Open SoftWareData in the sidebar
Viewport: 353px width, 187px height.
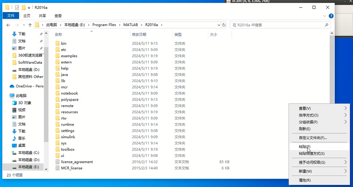[x=30, y=62]
